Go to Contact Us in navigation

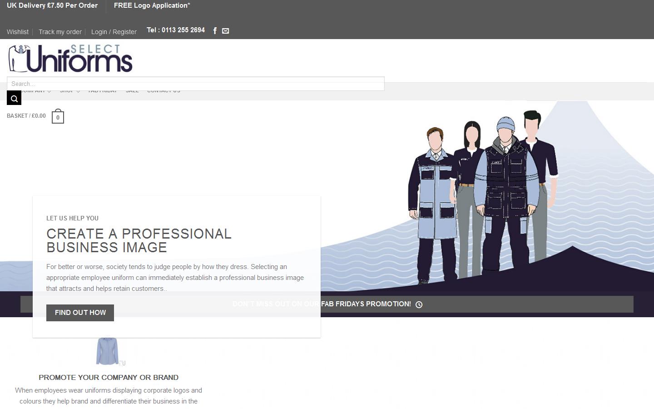click(163, 91)
